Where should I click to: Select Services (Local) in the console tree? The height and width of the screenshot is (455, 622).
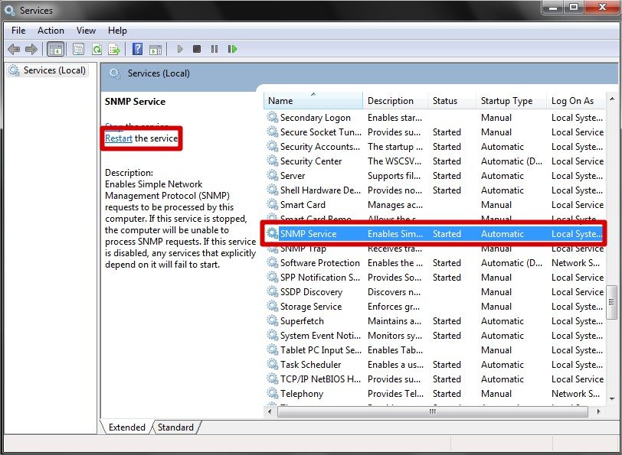click(x=50, y=70)
